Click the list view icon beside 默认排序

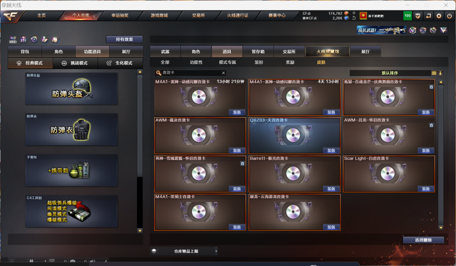click(x=434, y=73)
